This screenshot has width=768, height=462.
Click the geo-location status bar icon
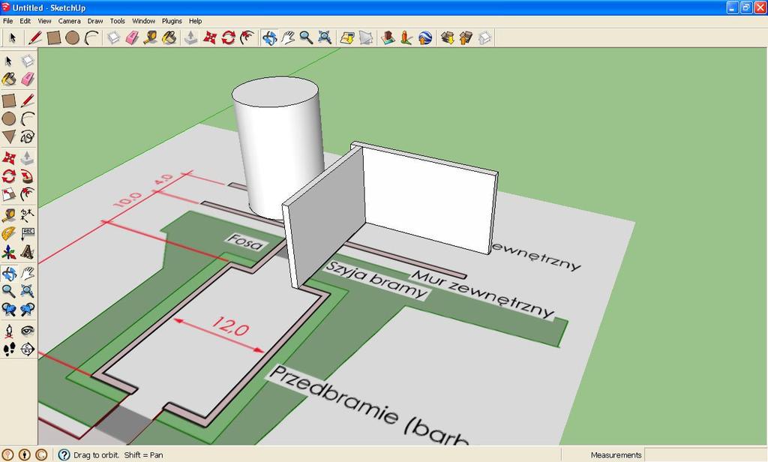7,454
